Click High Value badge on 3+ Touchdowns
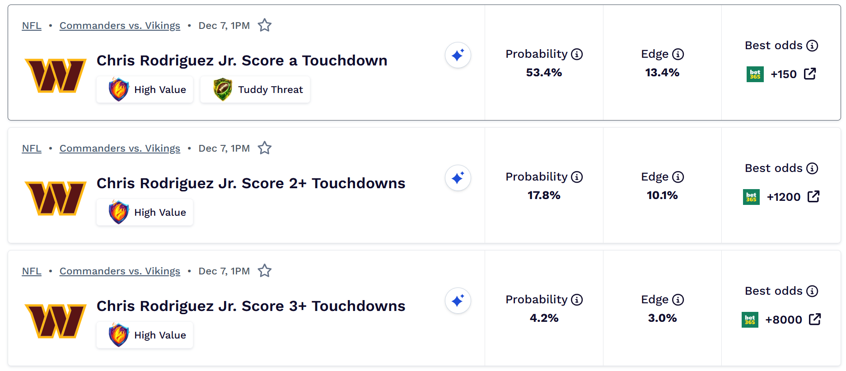Screen dimensions: 846x371 click(145, 335)
